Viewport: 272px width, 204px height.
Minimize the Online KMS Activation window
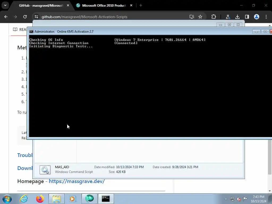(x=256, y=32)
